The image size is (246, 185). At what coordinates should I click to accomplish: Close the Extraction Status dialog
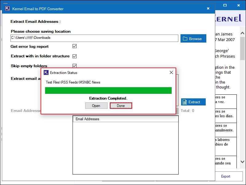click(x=171, y=72)
